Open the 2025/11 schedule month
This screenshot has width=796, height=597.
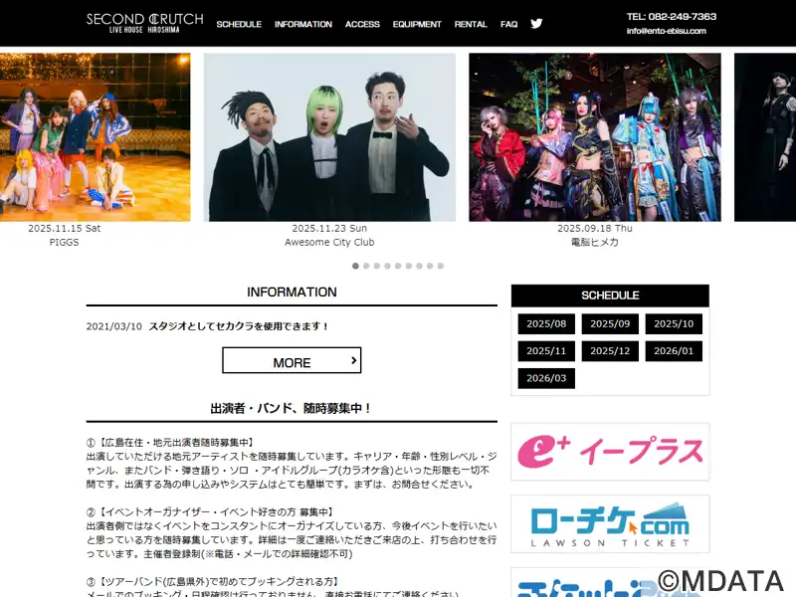(x=546, y=351)
